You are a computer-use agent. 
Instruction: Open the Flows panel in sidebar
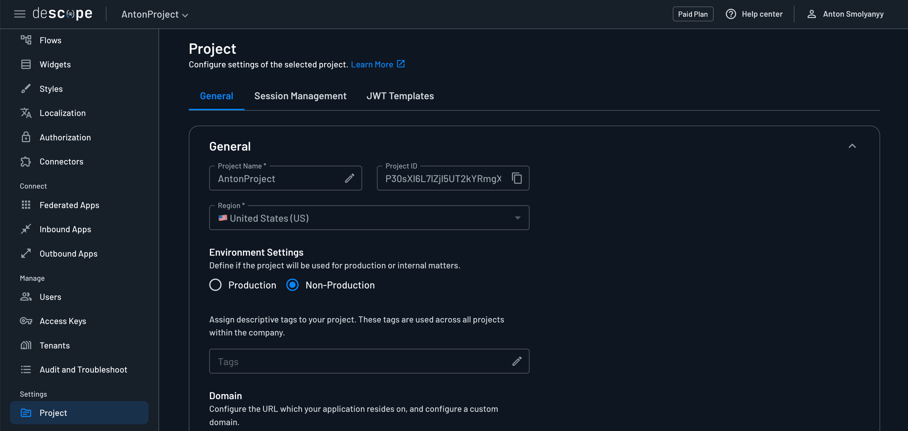[x=26, y=40]
